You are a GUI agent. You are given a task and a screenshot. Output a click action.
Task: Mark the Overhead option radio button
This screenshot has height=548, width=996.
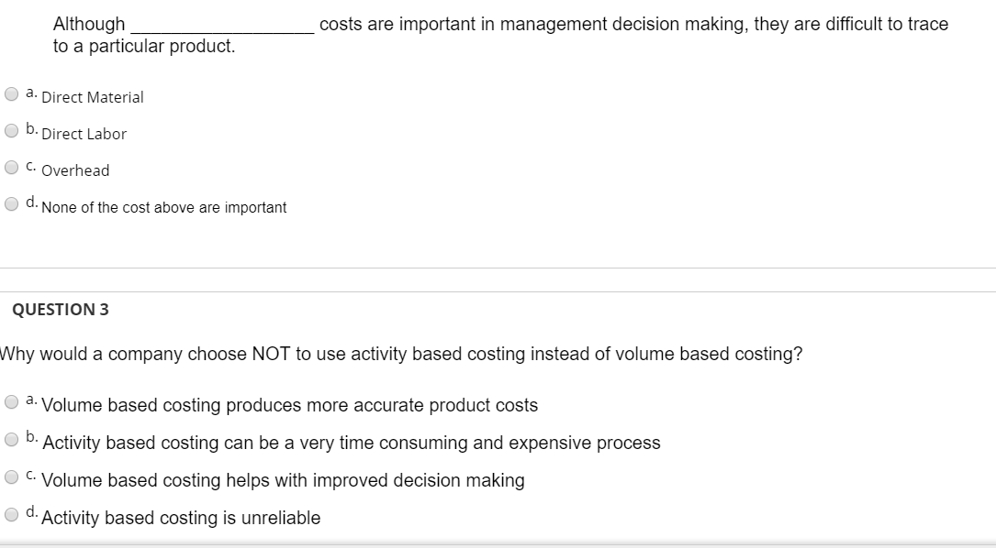click(11, 167)
